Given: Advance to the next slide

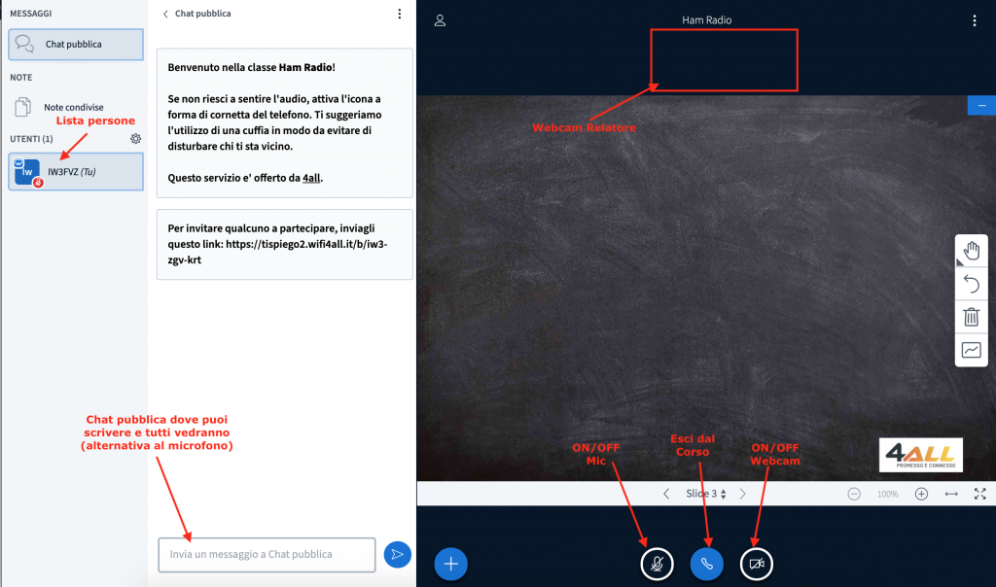Looking at the screenshot, I should click(742, 494).
